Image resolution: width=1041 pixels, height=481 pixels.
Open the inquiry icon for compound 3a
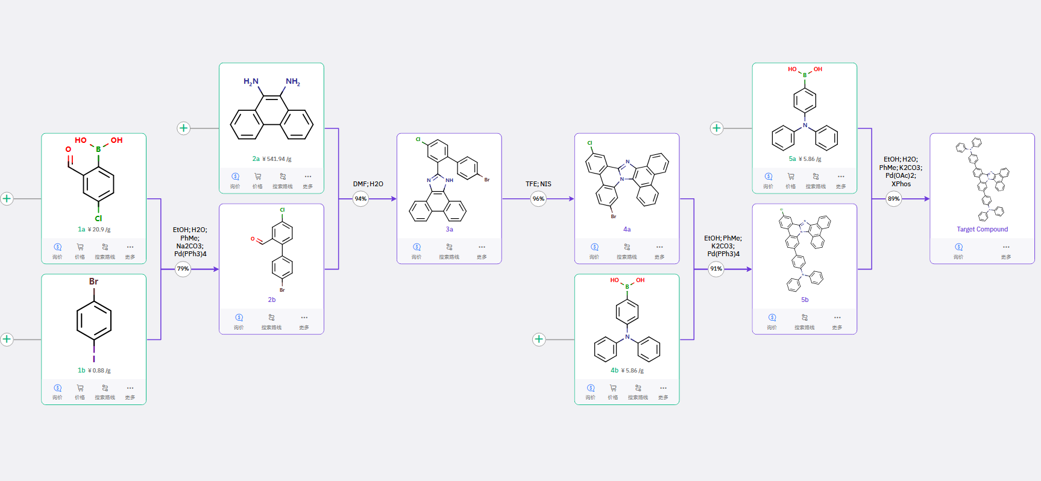(x=417, y=247)
